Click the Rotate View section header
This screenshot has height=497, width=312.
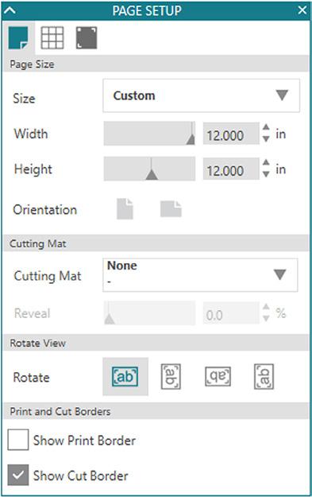[x=156, y=343]
